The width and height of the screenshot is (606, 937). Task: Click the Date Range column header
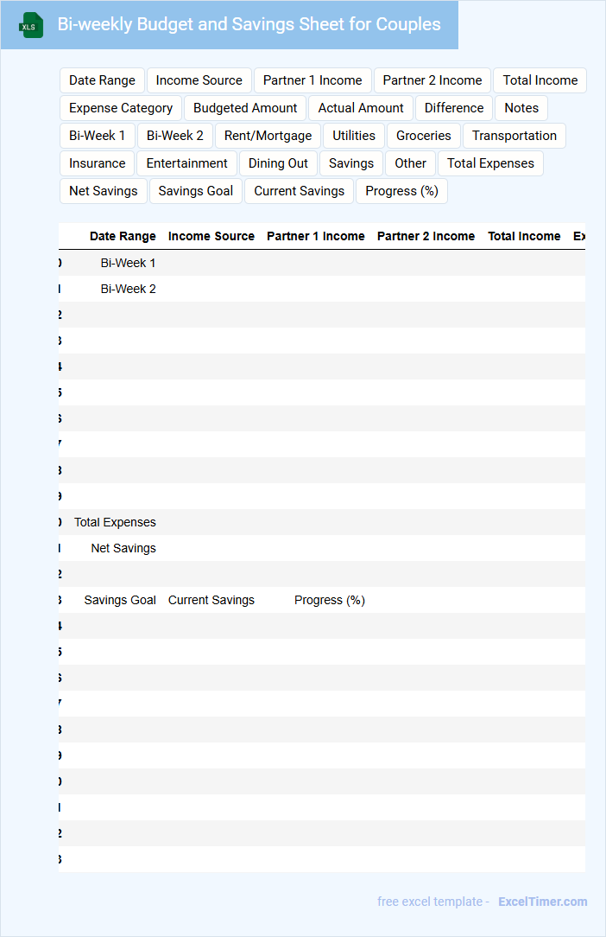123,236
